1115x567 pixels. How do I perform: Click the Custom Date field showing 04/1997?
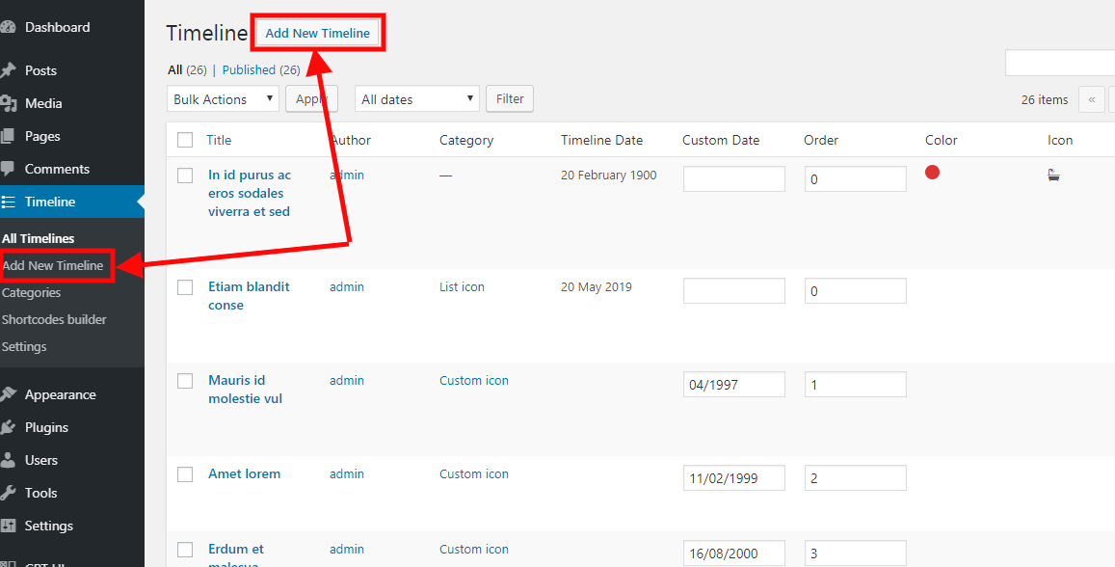[733, 385]
